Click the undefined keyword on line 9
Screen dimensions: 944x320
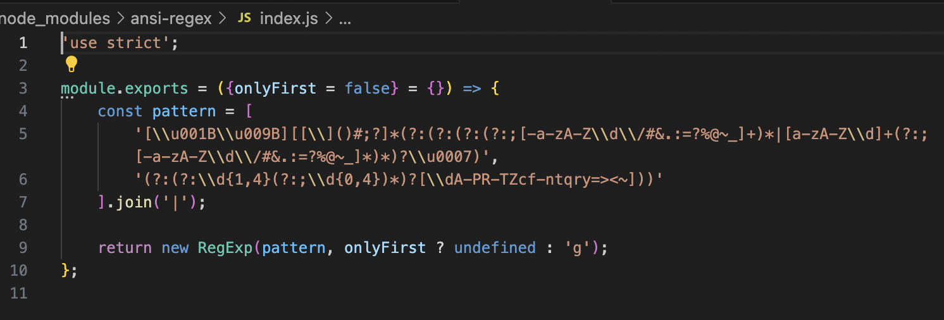click(x=495, y=247)
